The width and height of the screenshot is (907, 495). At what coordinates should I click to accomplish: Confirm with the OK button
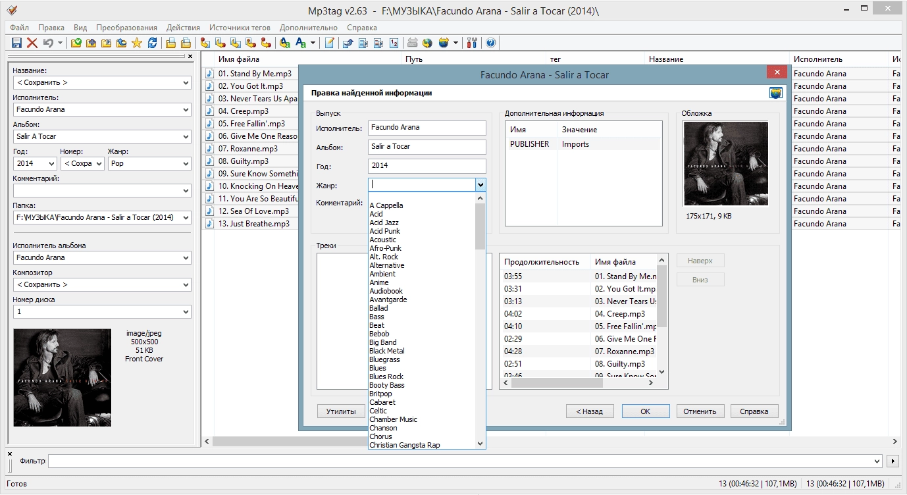(646, 411)
